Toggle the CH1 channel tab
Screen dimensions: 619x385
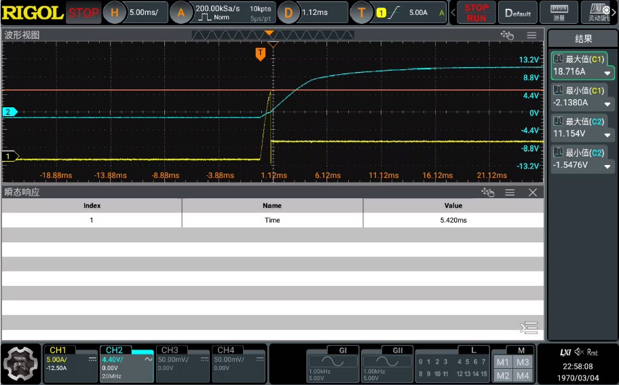click(x=71, y=364)
